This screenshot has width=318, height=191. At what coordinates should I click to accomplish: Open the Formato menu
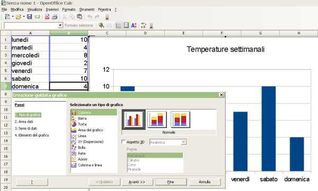(x=69, y=10)
